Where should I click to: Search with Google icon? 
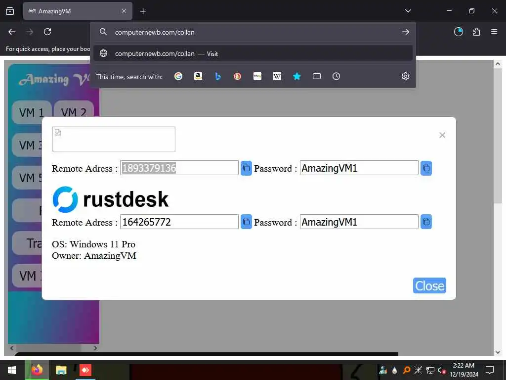point(178,76)
